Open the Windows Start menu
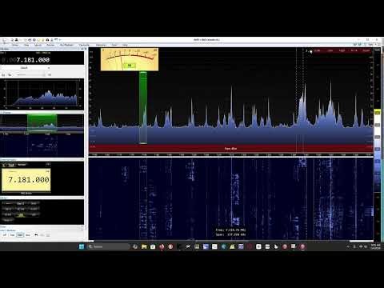 click(x=82, y=246)
